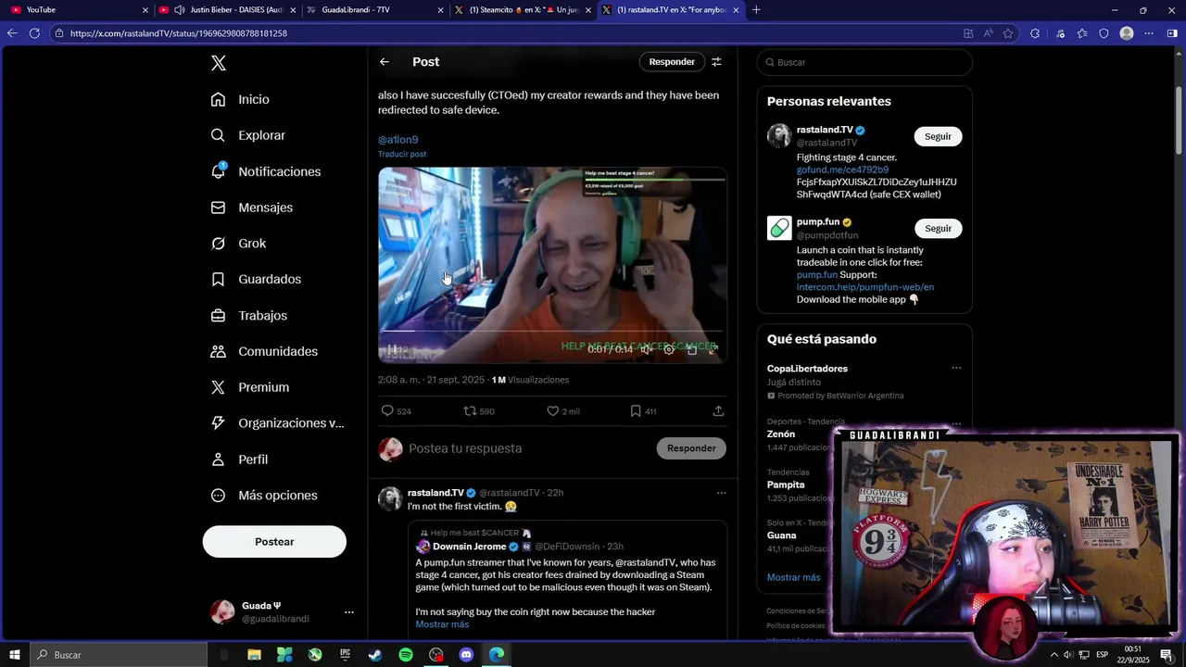
Task: Open account menu dots next to Guada
Action: 349,612
